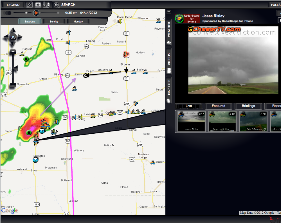Viewport: 281px width, 223px height.
Task: Switch to the Live videos tab
Action: [189, 106]
